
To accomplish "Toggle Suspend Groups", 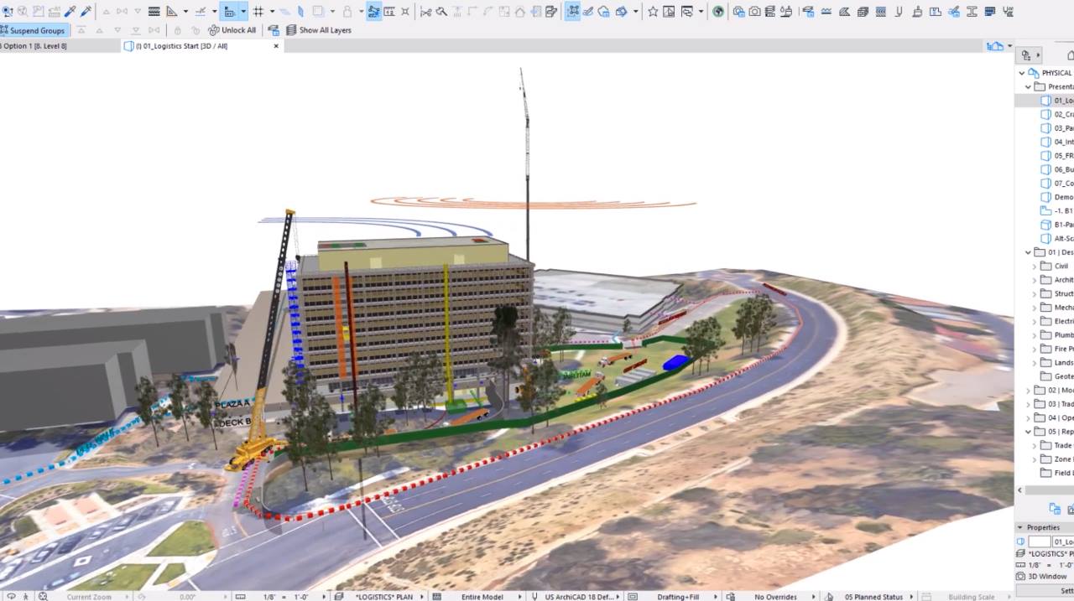I will click(x=33, y=30).
